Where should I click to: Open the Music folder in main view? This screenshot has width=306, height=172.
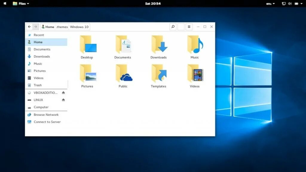[x=195, y=45]
